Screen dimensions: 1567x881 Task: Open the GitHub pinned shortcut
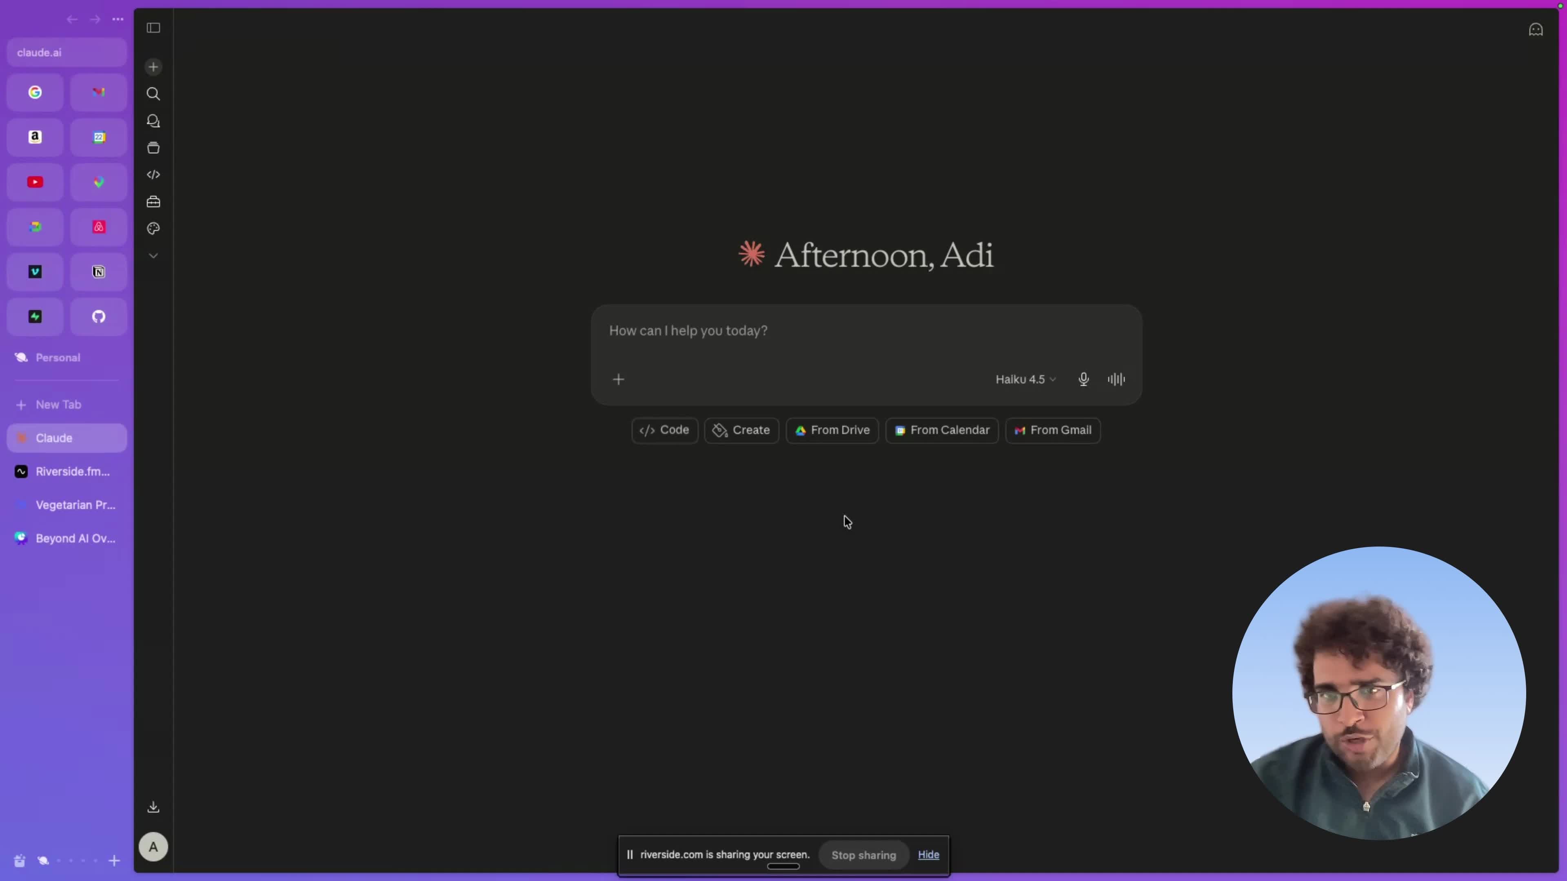98,317
